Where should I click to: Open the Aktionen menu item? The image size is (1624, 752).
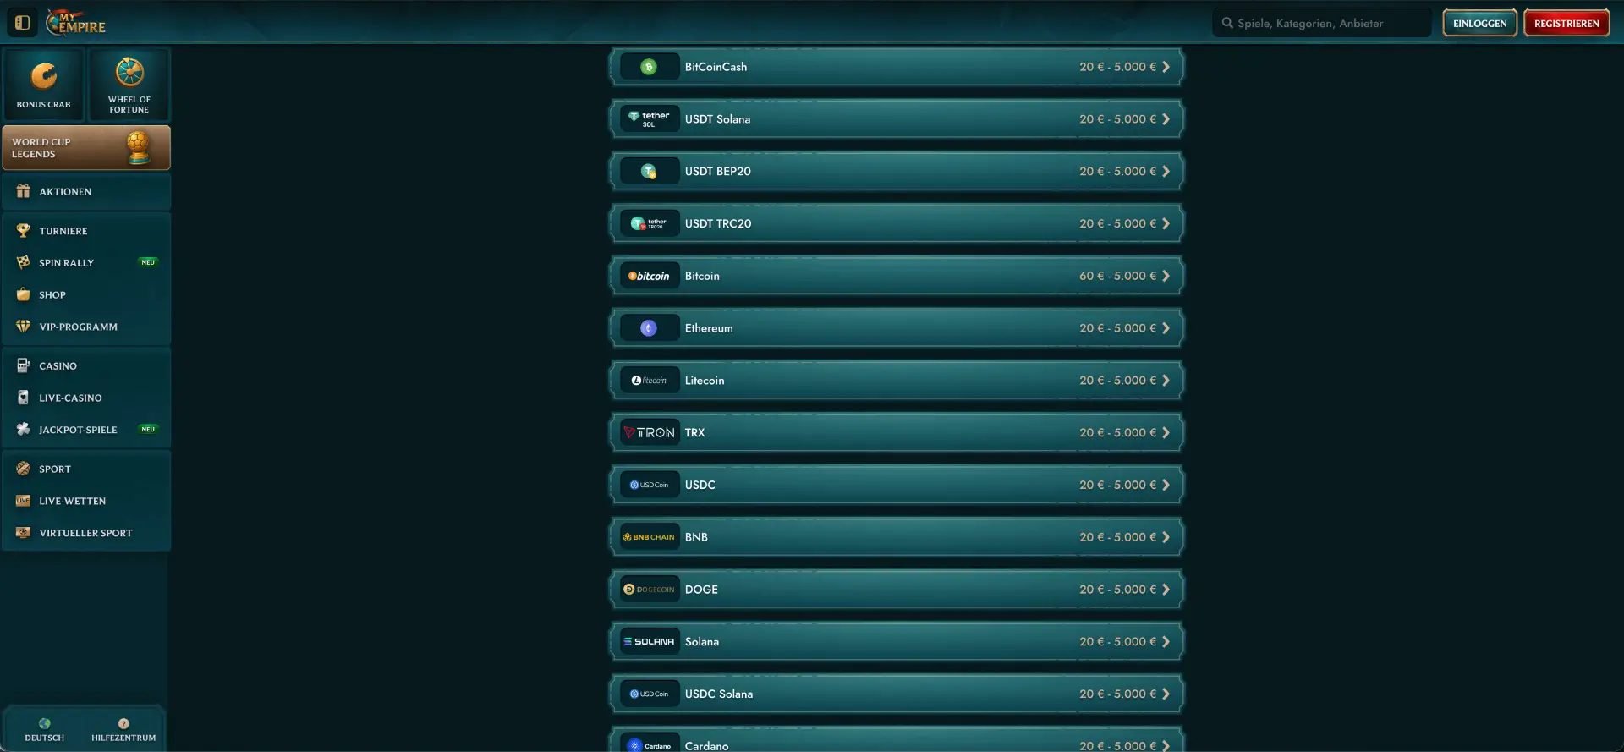pyautogui.click(x=86, y=192)
